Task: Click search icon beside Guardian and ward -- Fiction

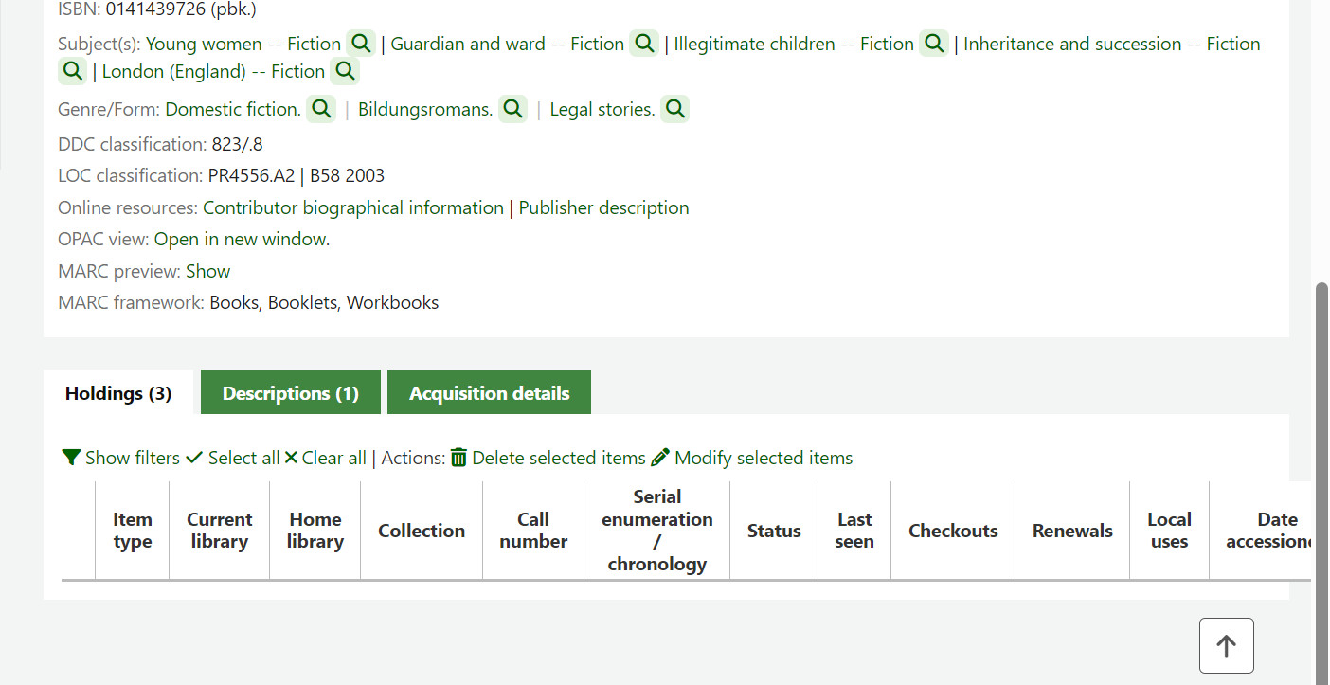Action: [x=643, y=44]
